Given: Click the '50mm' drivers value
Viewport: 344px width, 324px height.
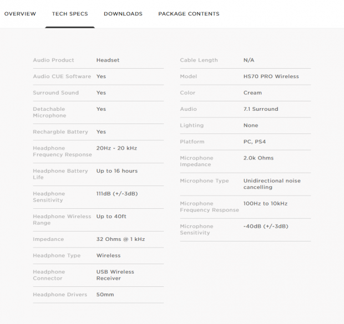Looking at the screenshot, I should 105,295.
